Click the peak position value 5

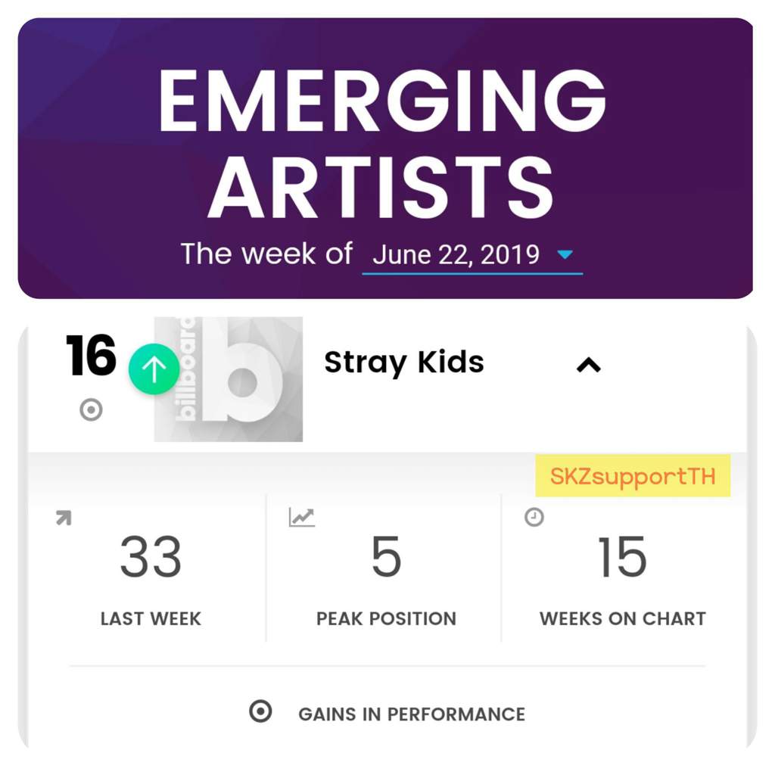click(x=386, y=557)
